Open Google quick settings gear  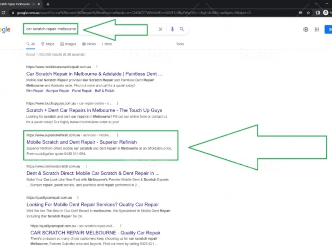coord(305,30)
